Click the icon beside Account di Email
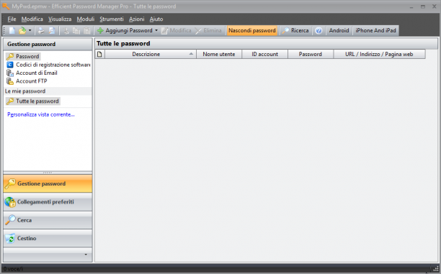This screenshot has height=274, width=441. tap(10, 73)
